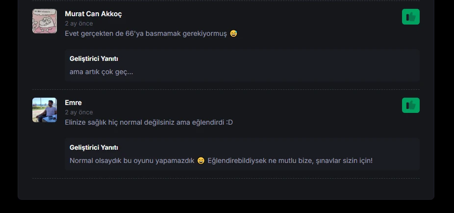
Task: Click the comment about not pressing 66
Action: 151,33
